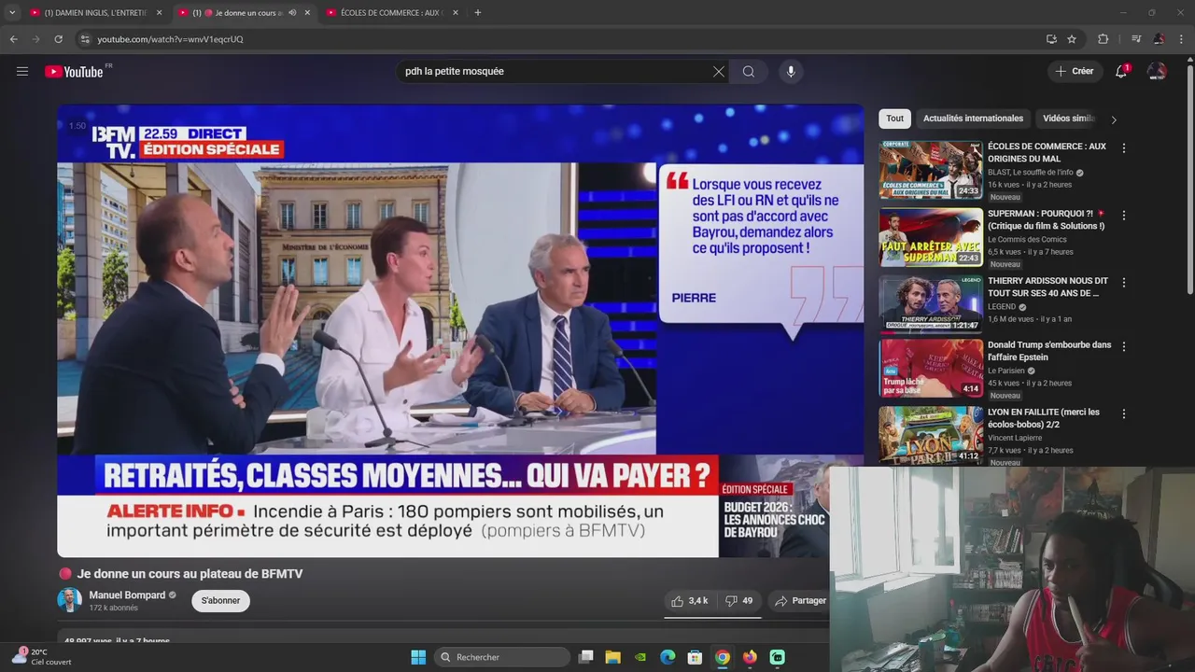Open Manuel Bompard channel avatar
This screenshot has width=1195, height=672.
point(69,600)
